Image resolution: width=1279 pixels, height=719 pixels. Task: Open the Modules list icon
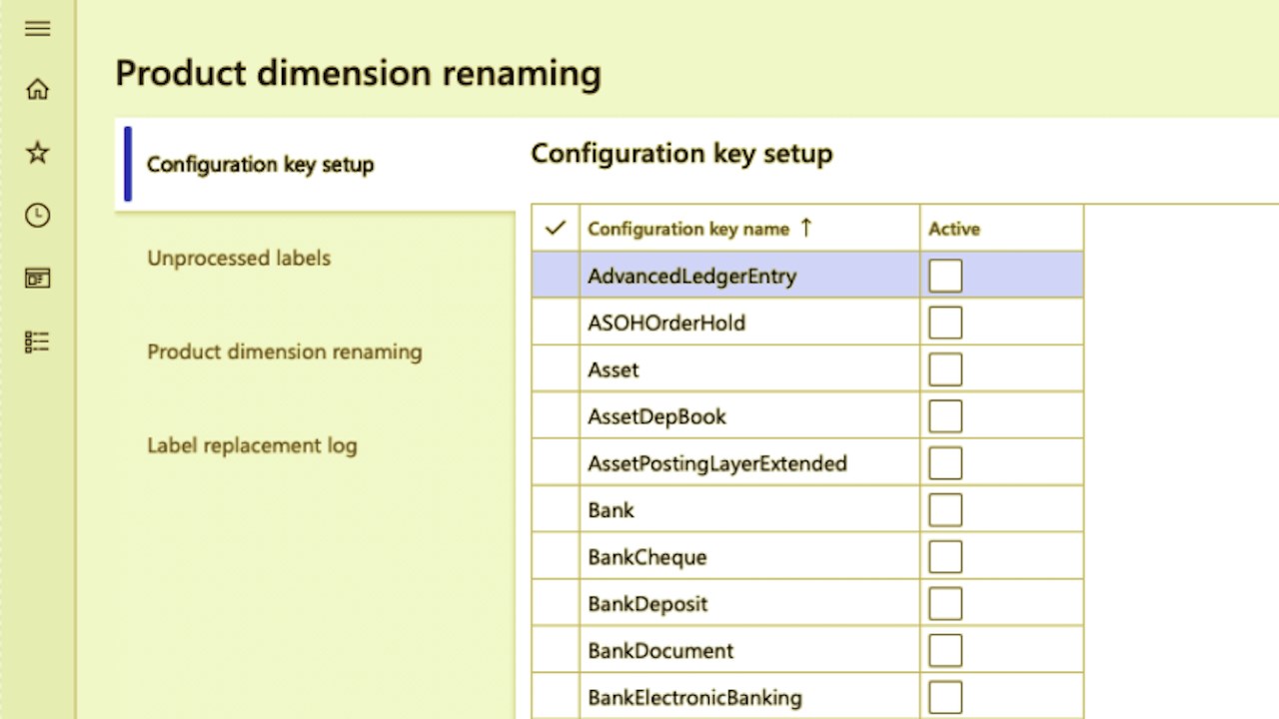pos(37,342)
